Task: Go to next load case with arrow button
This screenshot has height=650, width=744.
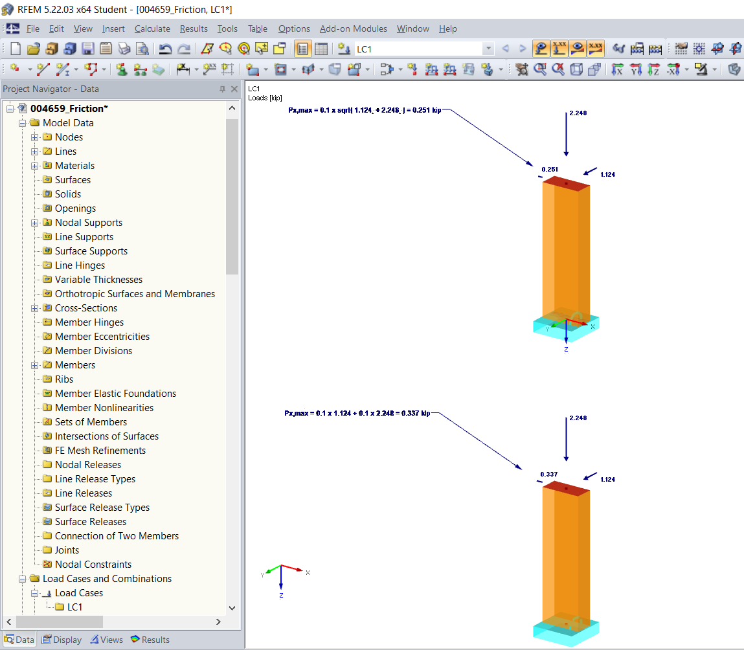Action: click(522, 49)
